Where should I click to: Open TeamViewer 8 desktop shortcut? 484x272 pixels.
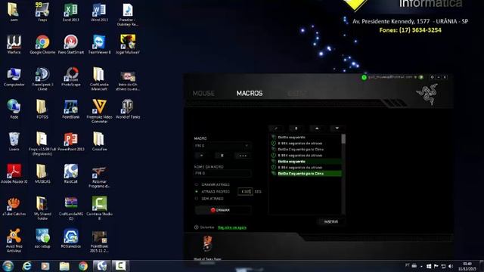click(x=99, y=45)
